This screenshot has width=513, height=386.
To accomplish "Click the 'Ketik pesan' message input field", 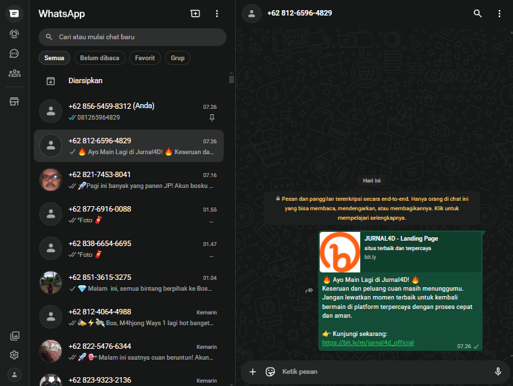I will (385, 372).
